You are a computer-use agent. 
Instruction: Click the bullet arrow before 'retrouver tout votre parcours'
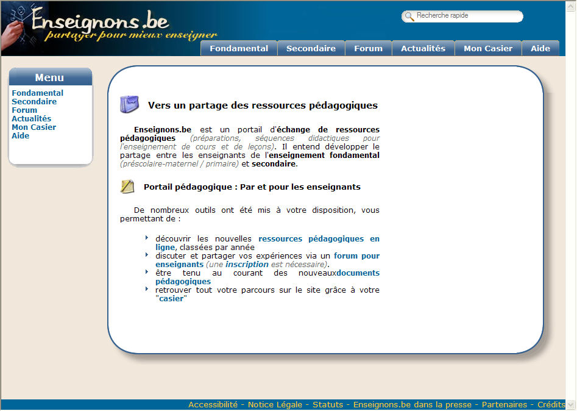[x=147, y=288]
